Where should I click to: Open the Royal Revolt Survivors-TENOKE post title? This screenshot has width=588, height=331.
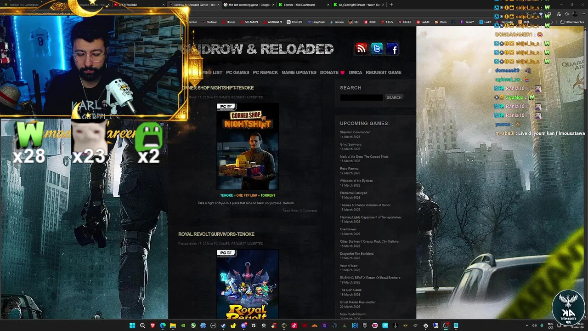(216, 234)
